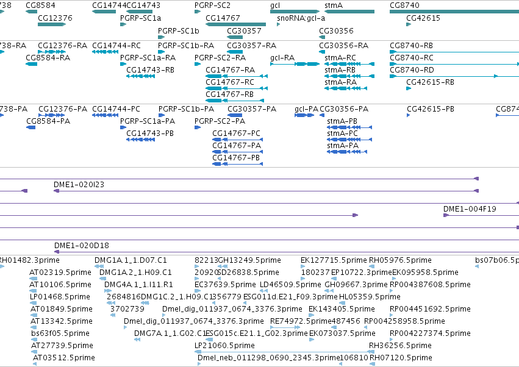Image resolution: width=519 pixels, height=367 pixels.
Task: Select the CG8740-RC transcript label
Action: click(x=412, y=57)
